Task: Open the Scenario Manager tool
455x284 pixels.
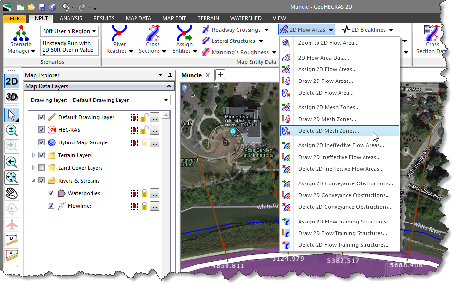Action: 21,40
